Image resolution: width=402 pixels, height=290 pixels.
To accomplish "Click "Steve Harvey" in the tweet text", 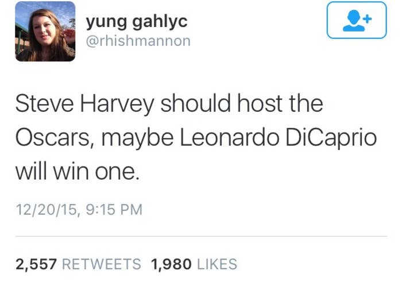I will (84, 105).
